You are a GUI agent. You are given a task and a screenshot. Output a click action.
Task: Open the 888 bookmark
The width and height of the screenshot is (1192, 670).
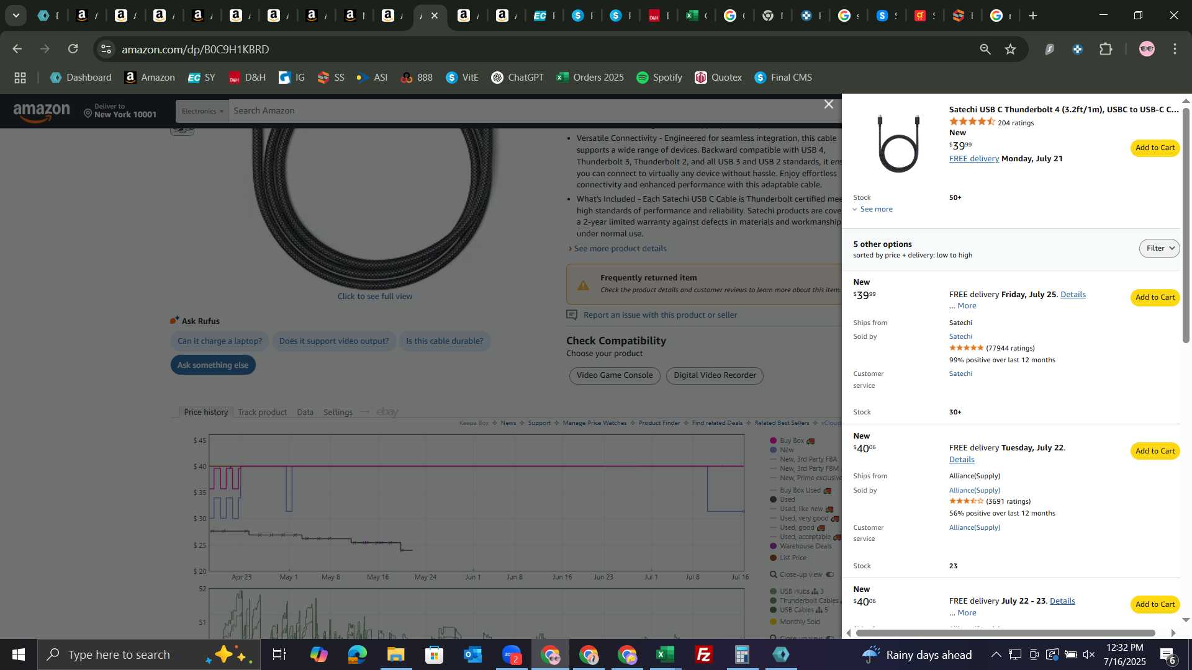(417, 78)
